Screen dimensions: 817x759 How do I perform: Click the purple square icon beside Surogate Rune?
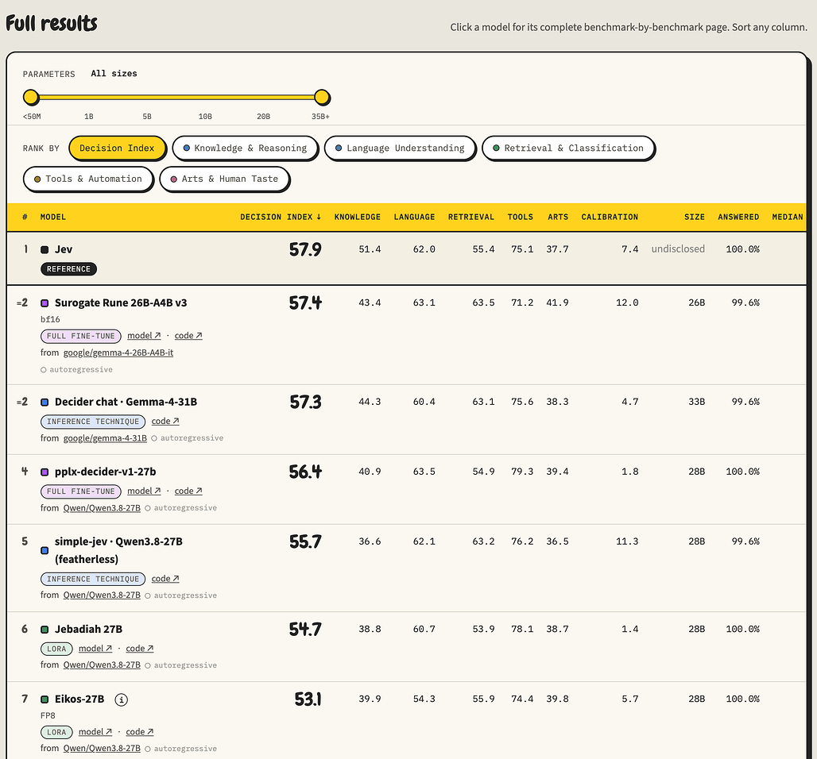pyautogui.click(x=45, y=303)
